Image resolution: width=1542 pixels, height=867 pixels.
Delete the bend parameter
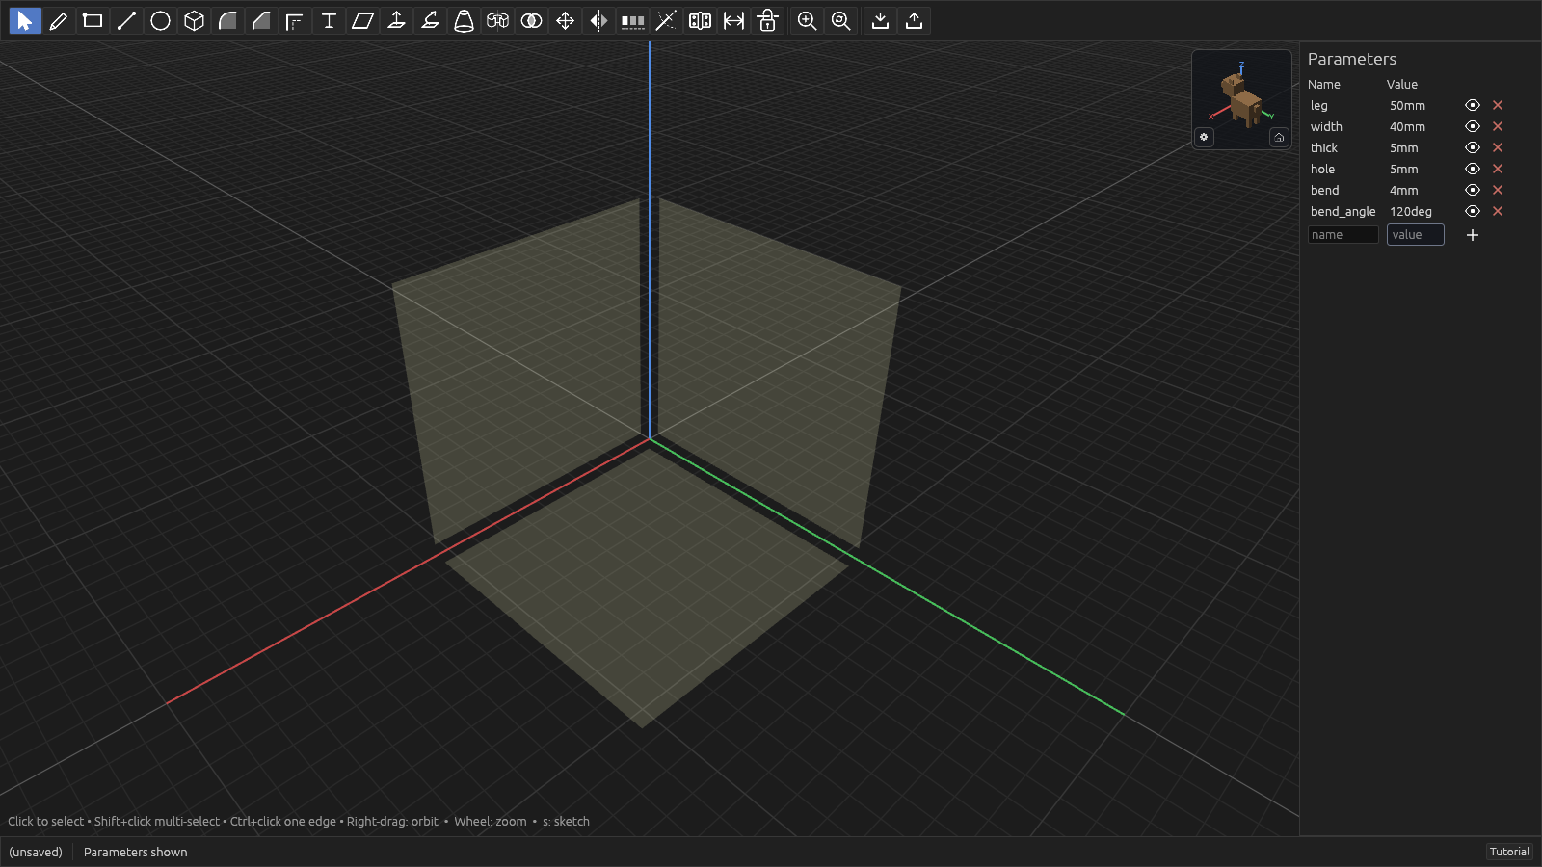coord(1498,190)
